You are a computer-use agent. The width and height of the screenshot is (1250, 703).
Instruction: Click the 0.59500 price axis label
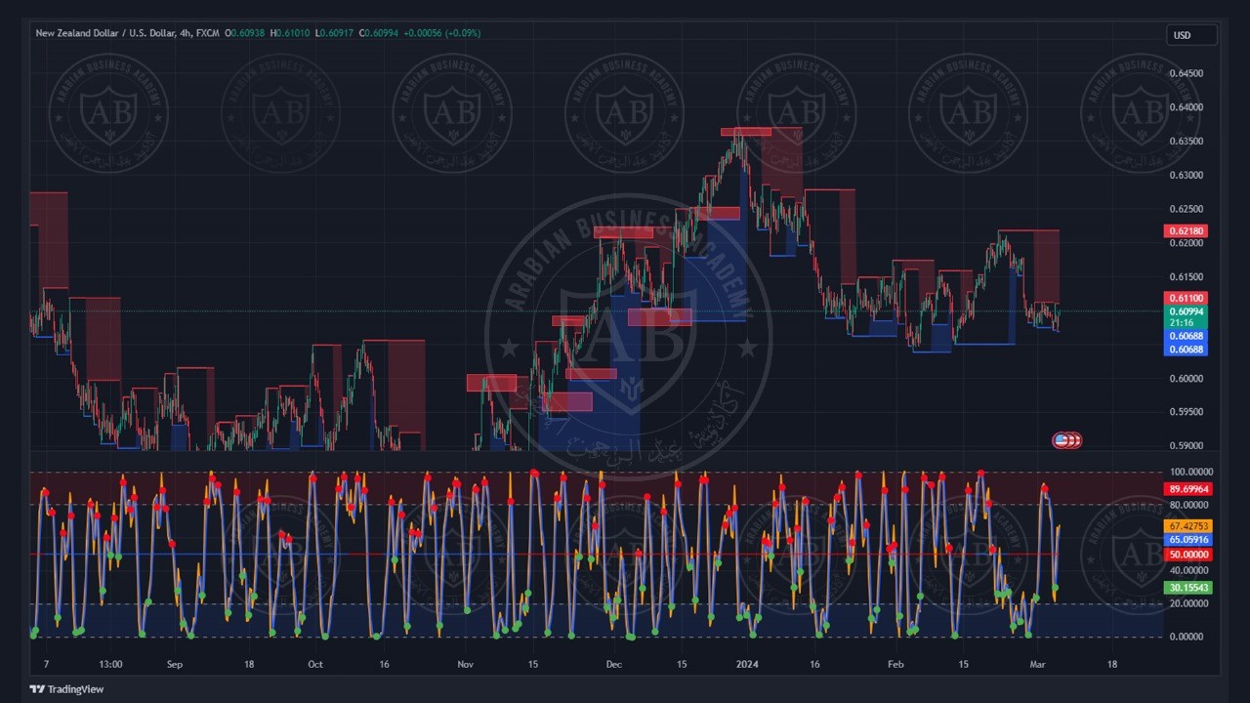[x=1186, y=412]
